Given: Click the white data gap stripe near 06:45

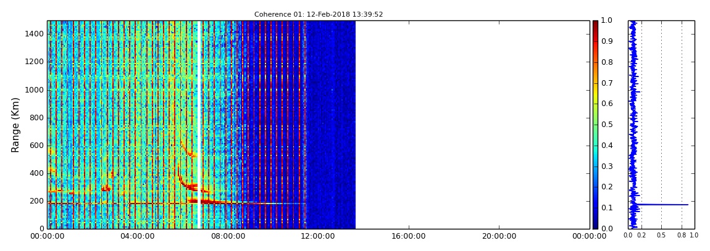Looking at the screenshot, I should pyautogui.click(x=198, y=125).
